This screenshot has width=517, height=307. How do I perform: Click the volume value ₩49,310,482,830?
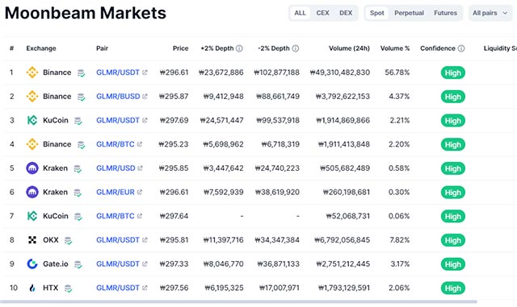coord(340,73)
